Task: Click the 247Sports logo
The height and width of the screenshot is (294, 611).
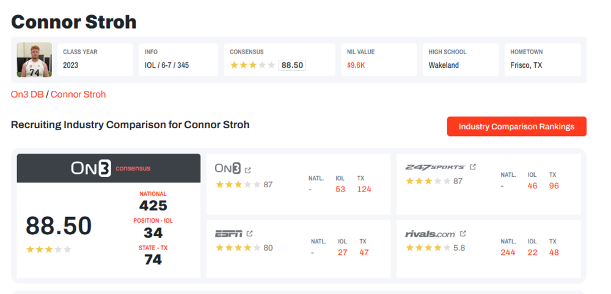Action: (435, 167)
